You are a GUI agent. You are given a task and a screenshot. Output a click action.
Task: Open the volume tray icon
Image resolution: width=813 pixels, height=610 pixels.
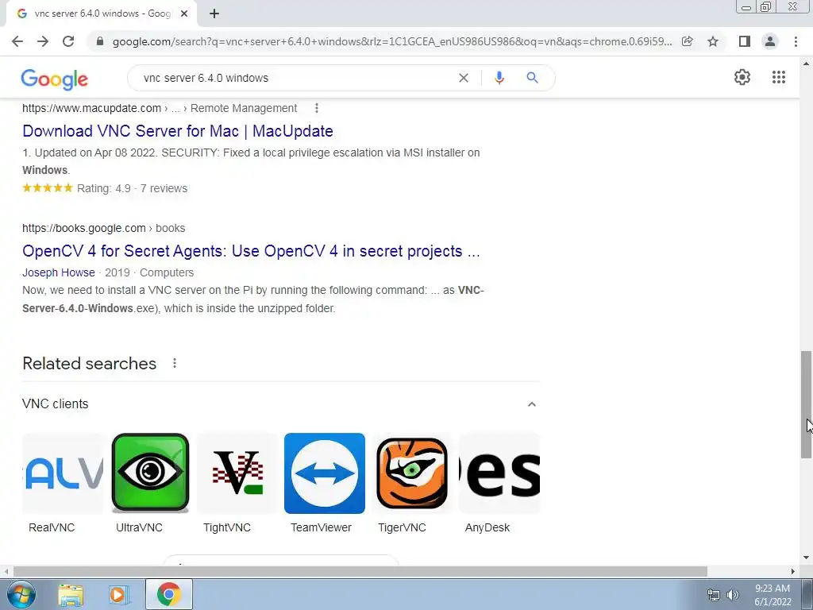pos(732,595)
